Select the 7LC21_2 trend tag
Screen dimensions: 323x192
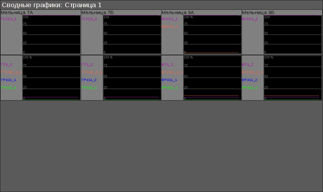click(x=89, y=19)
